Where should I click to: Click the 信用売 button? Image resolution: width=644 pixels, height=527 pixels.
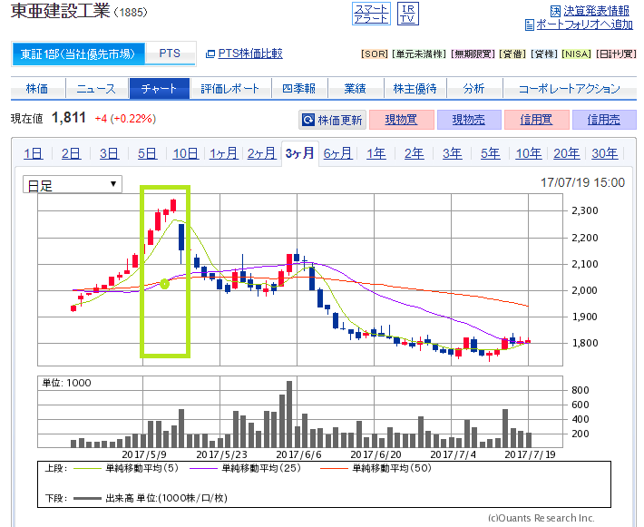pos(604,120)
